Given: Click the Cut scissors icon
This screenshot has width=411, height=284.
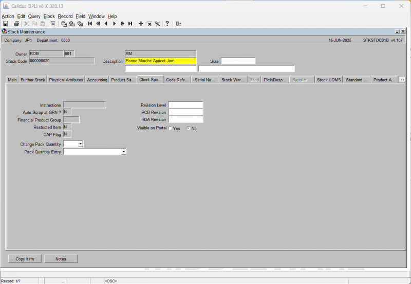Looking at the screenshot, I should 27,24.
